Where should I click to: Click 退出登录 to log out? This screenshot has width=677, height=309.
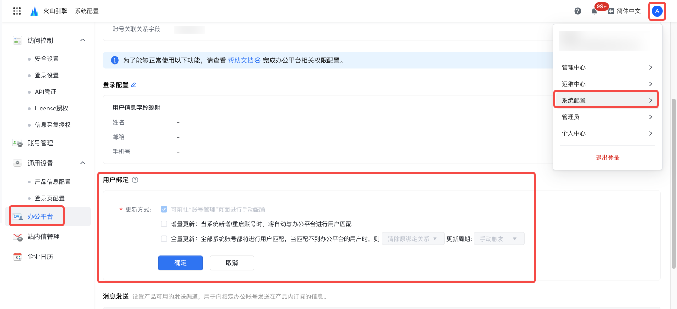(x=607, y=158)
